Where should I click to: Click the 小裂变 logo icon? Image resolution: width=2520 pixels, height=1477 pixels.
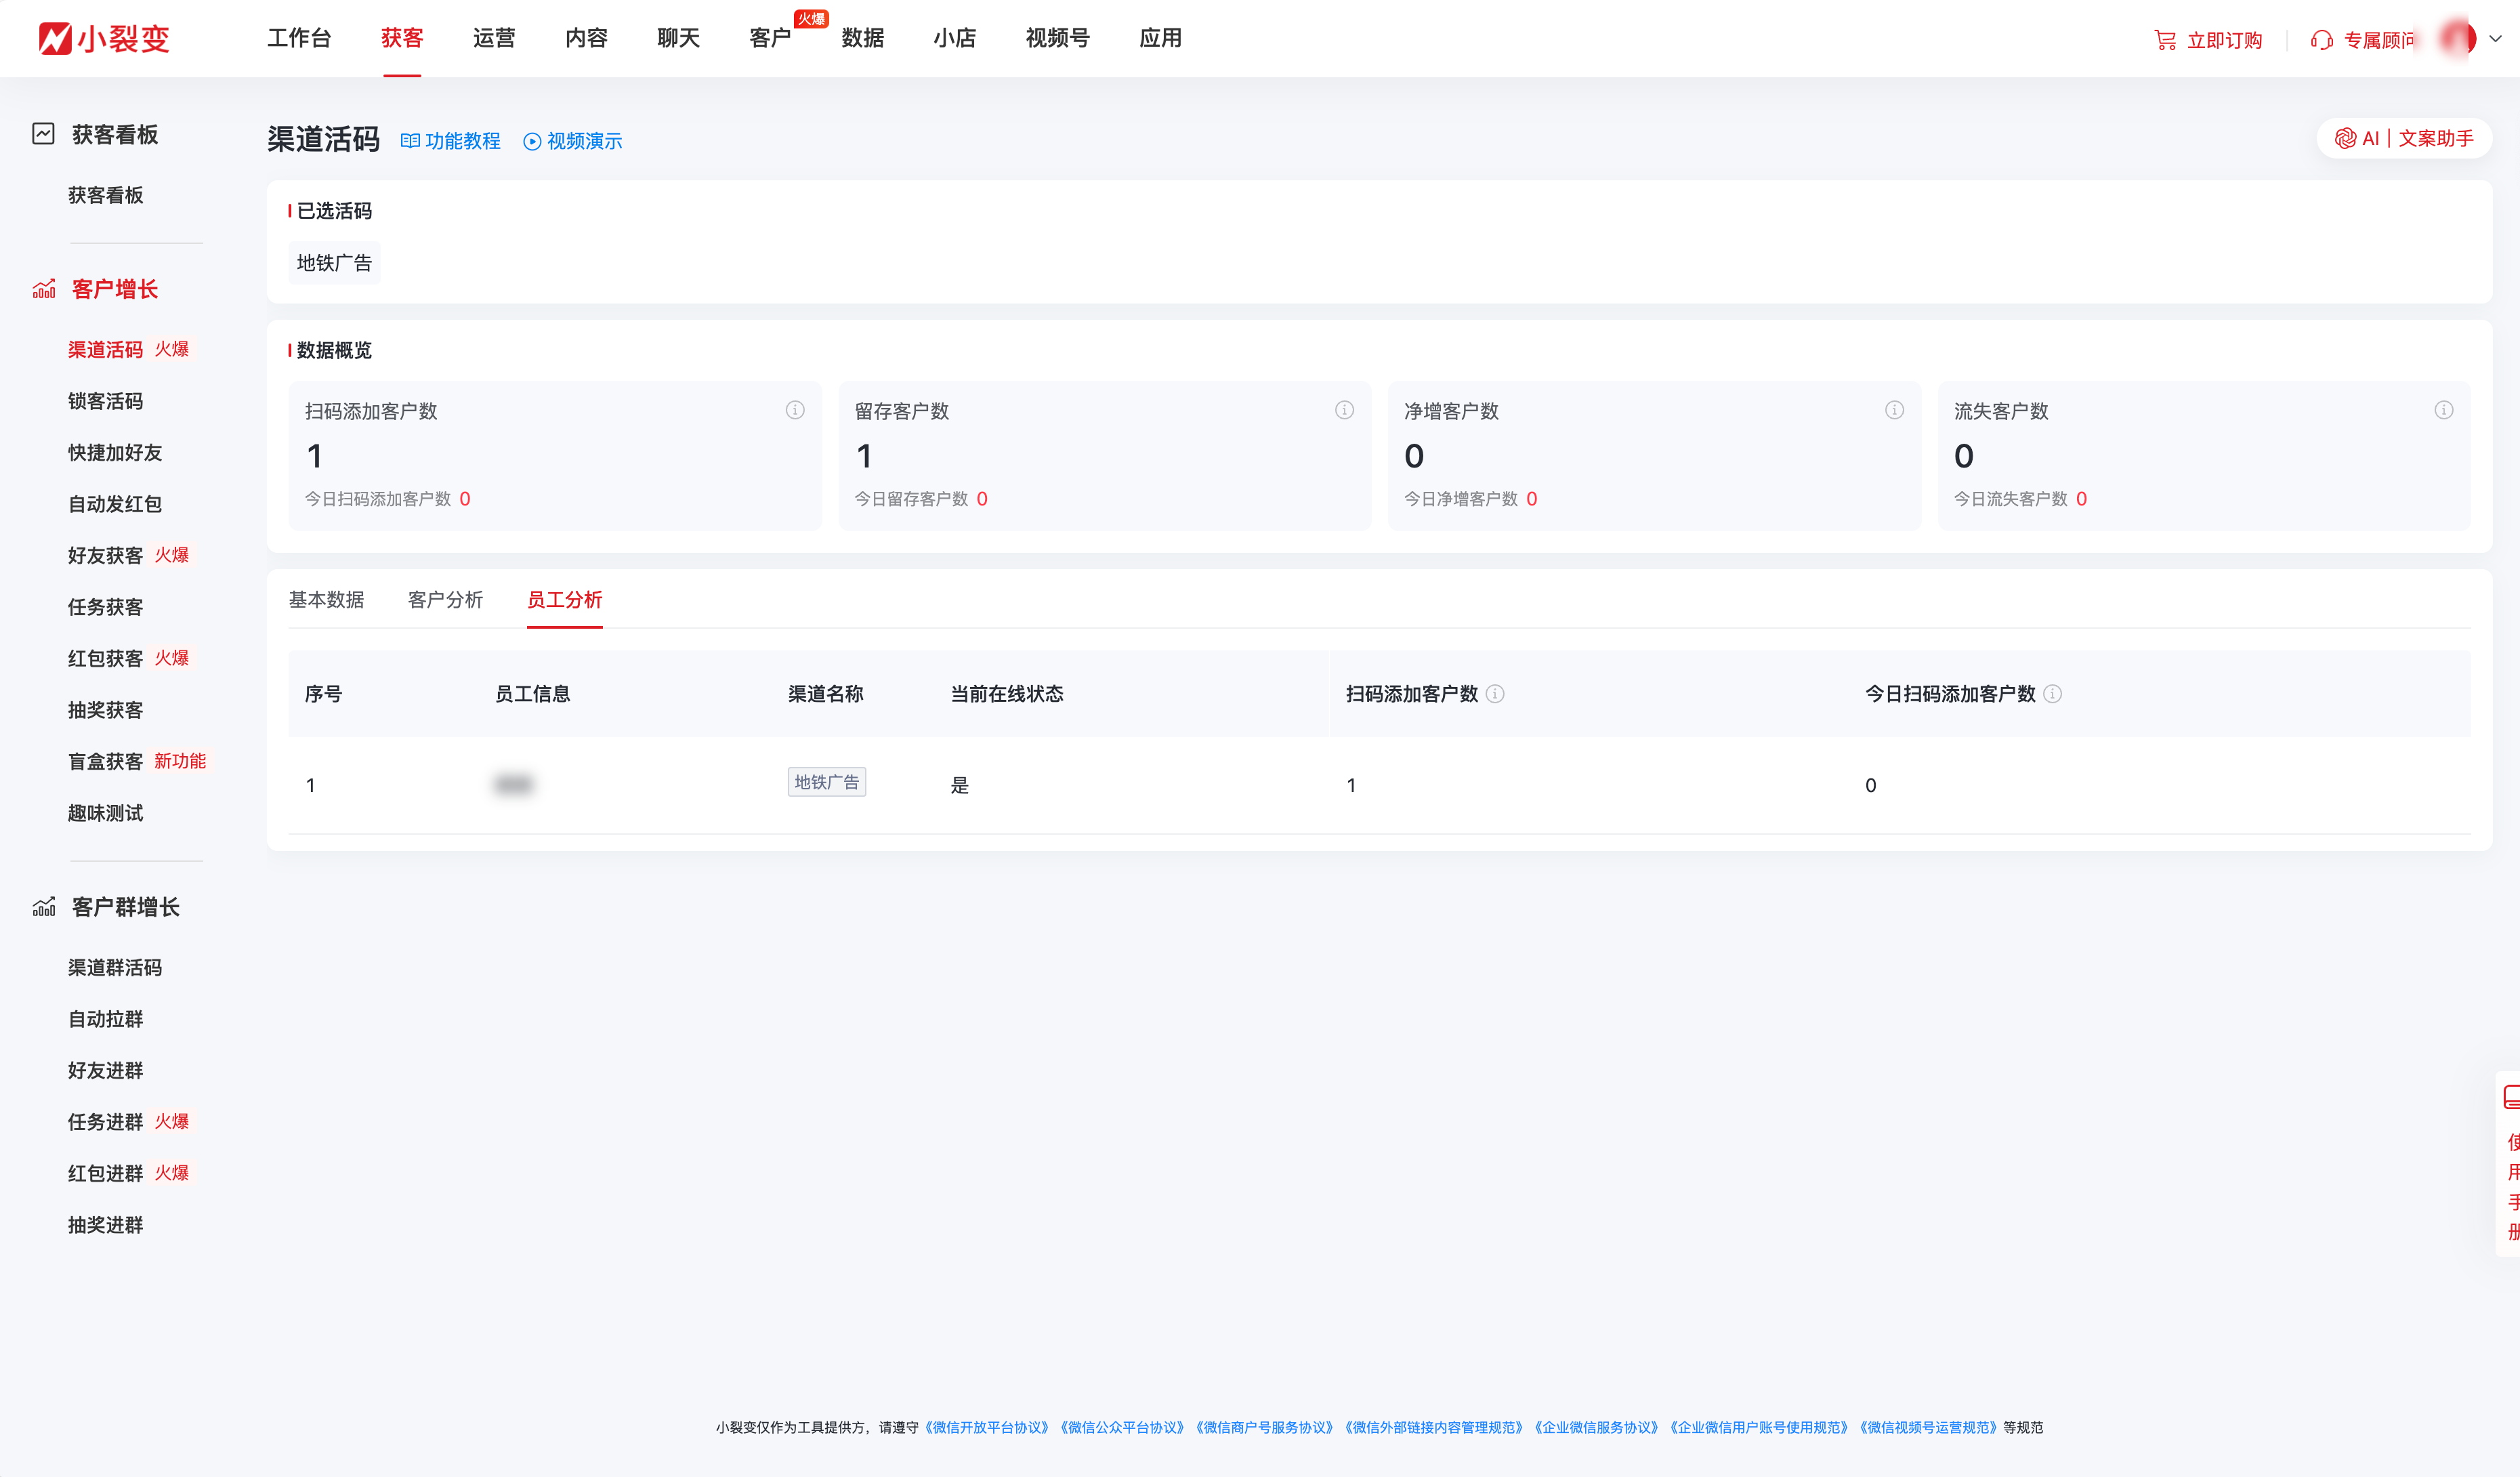[57, 38]
